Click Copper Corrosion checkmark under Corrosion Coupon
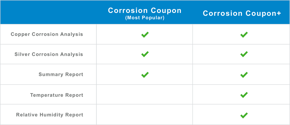Screen dimensions: 290x125 click(145, 35)
